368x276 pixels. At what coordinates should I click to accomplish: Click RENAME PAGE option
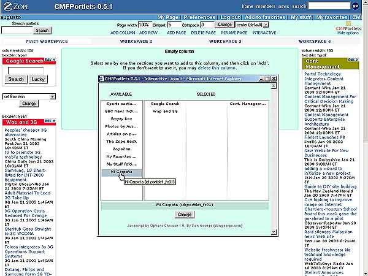(x=234, y=33)
